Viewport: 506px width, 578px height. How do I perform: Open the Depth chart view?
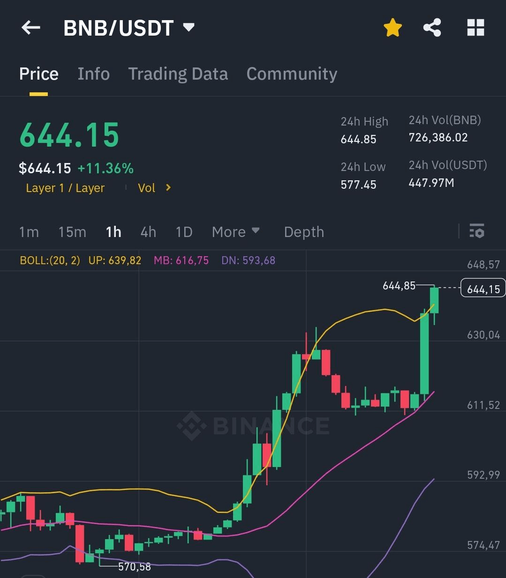coord(304,232)
